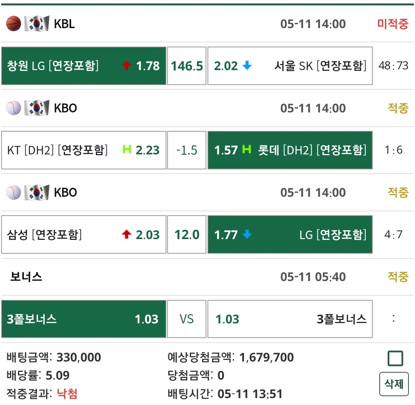Pick the 삼성 2.03 odds cell
Screen dimensions: 415x405
point(84,234)
